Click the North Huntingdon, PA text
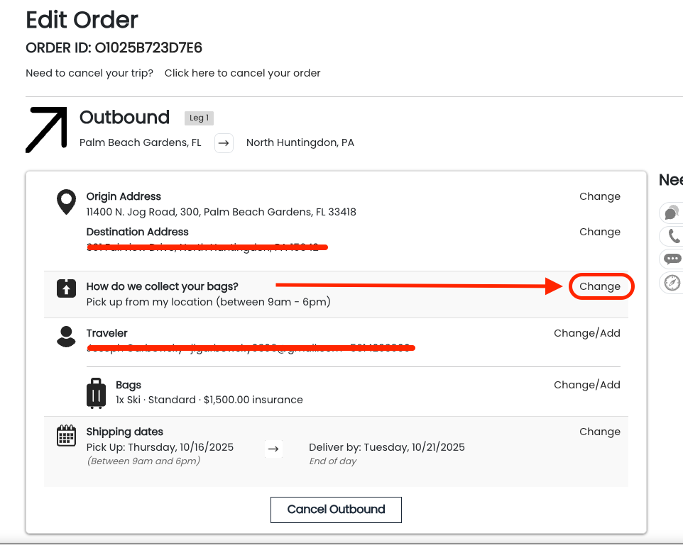This screenshot has width=683, height=545. [300, 142]
